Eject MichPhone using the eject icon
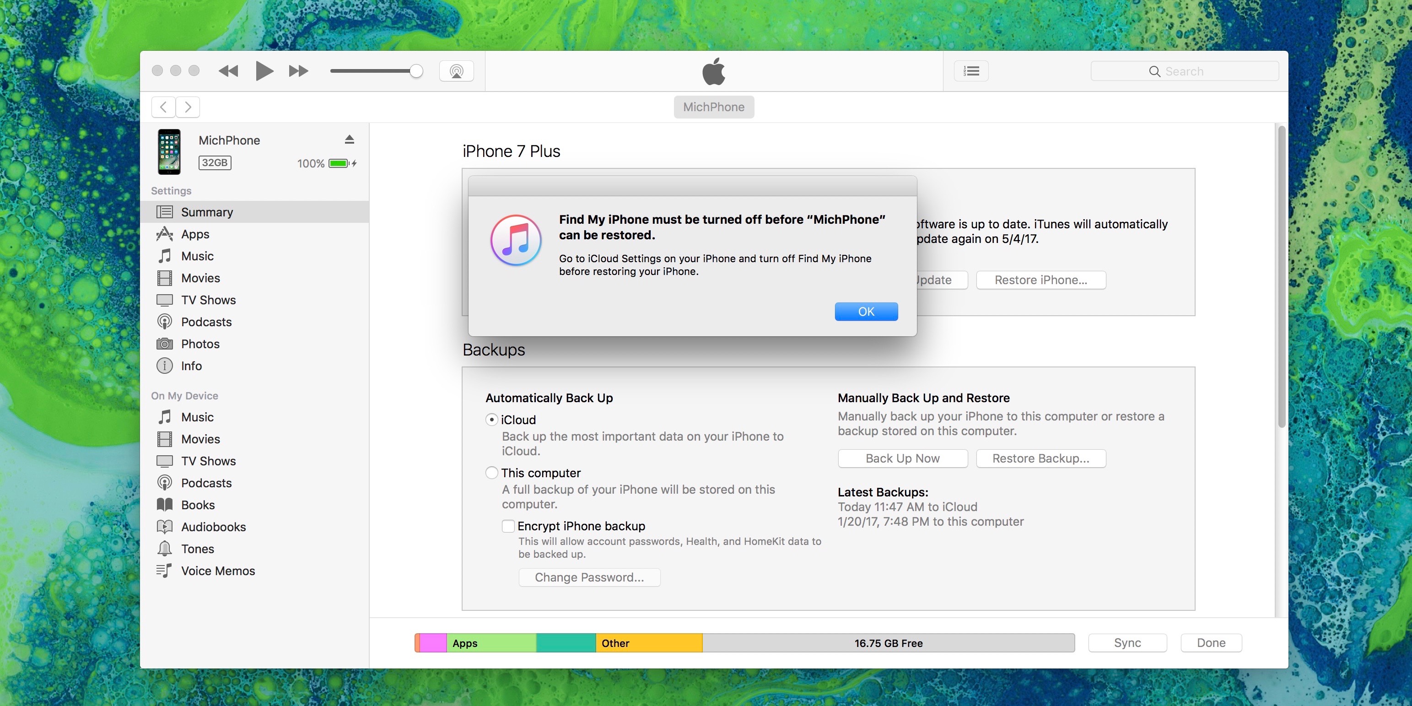The image size is (1412, 706). click(x=349, y=140)
